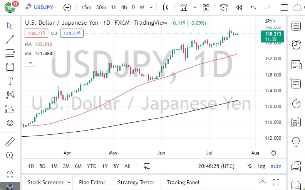Toggle the log scale option
Screen dimensions: 305x190
tap(261, 166)
